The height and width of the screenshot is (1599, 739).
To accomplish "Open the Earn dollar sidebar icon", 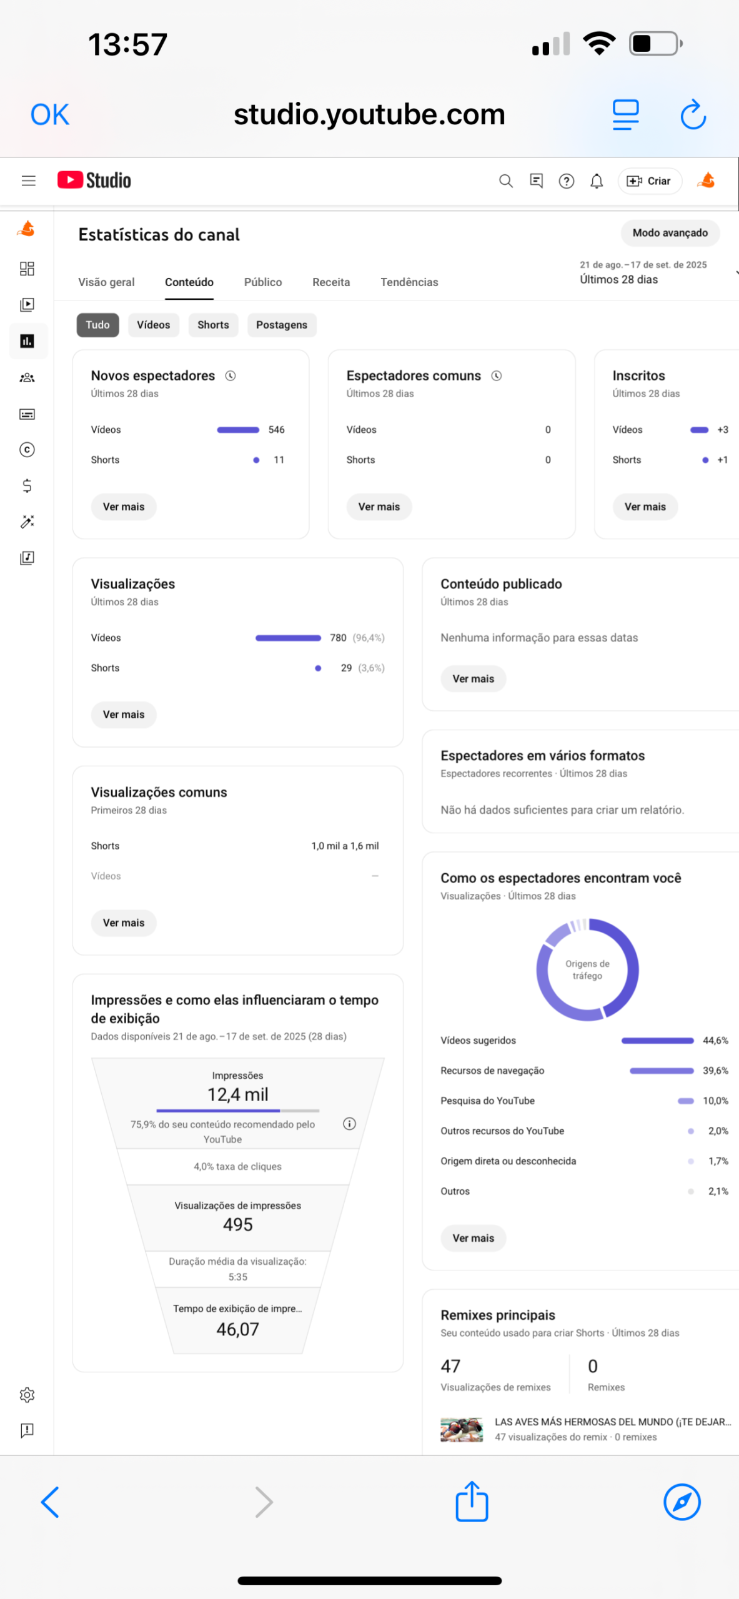I will point(27,486).
